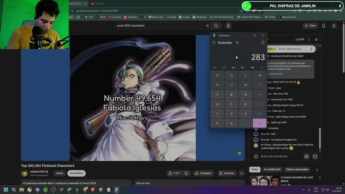Open the Calculator navigation hamburger menu
Image resolution: width=345 pixels, height=194 pixels.
click(214, 43)
